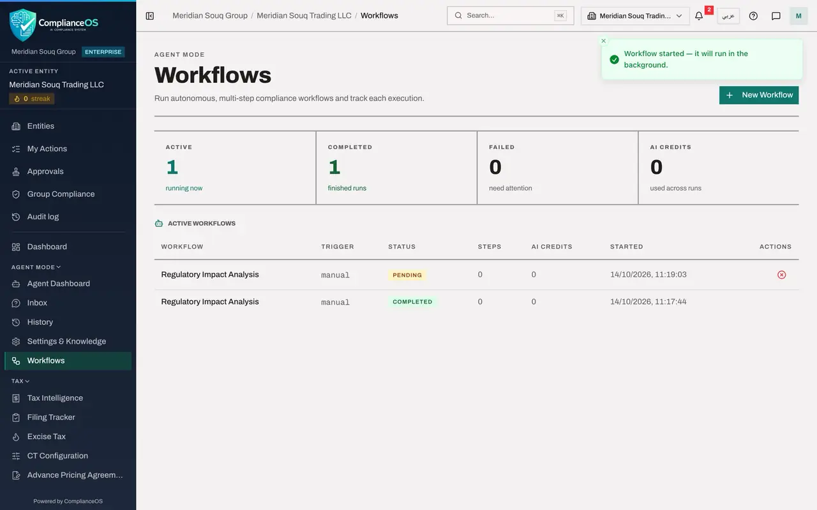Click the 14/10/2026, 11:17:44 started time
This screenshot has height=510, width=817.
point(648,302)
